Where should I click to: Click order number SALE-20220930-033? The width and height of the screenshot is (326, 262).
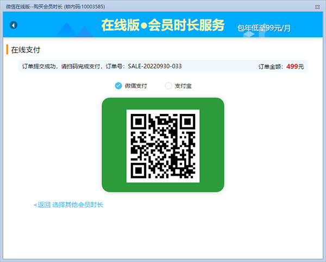(x=155, y=66)
